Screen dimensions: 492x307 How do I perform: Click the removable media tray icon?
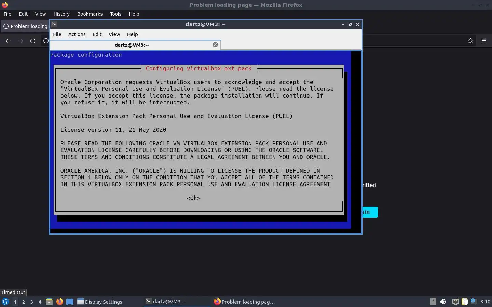tap(433, 301)
